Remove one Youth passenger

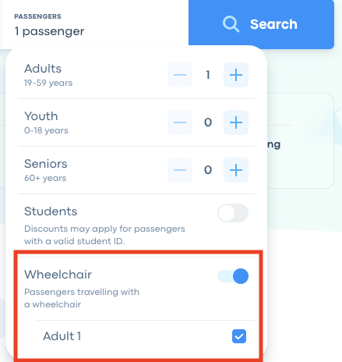(x=180, y=122)
